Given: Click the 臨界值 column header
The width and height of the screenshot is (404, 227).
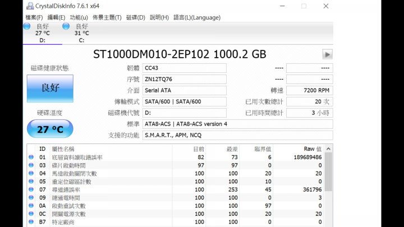Looking at the screenshot, I should pos(256,149).
